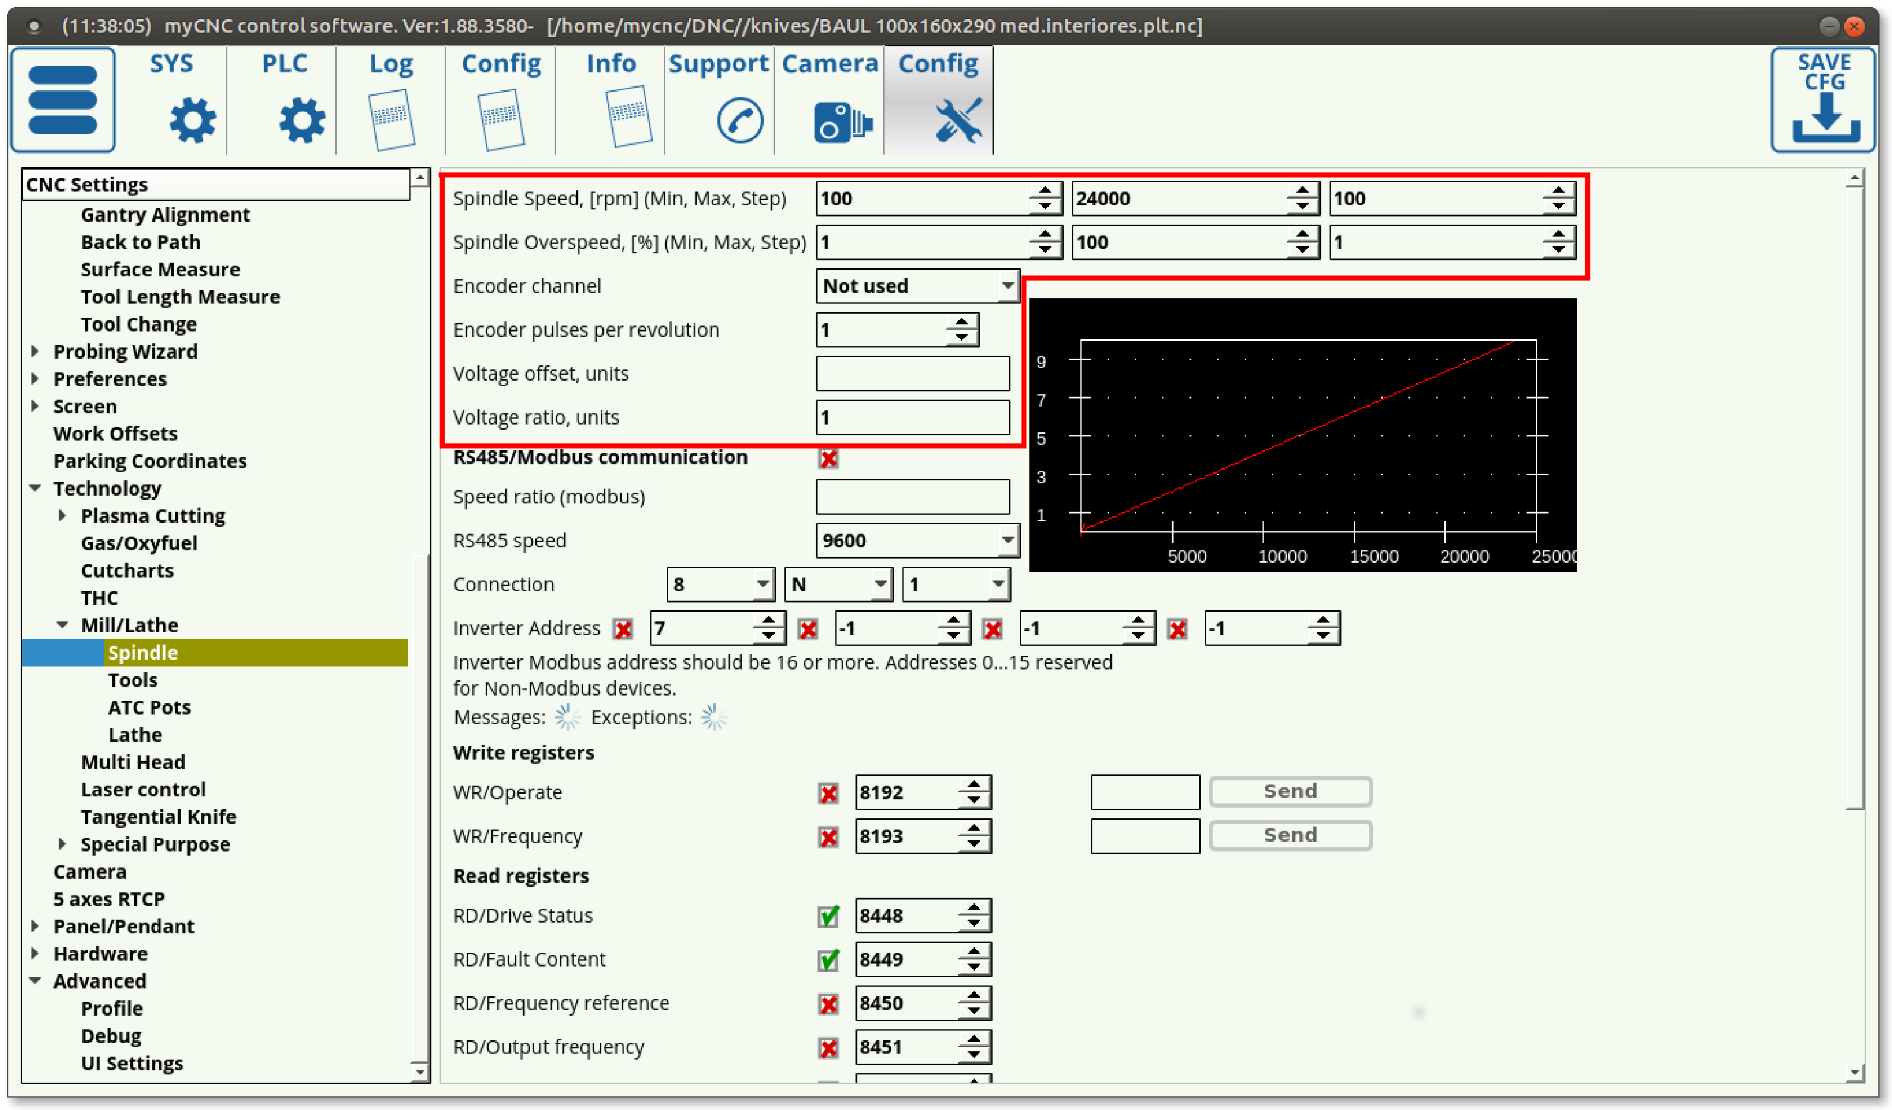
Task: Click the Voltage offset input field
Action: [912, 374]
